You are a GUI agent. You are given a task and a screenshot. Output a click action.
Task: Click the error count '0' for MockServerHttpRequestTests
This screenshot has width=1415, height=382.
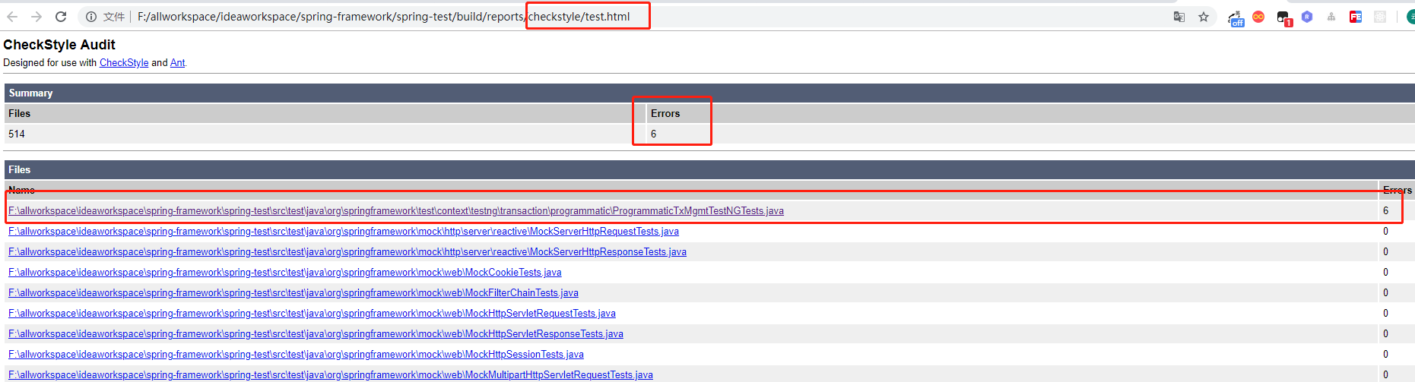[1385, 232]
